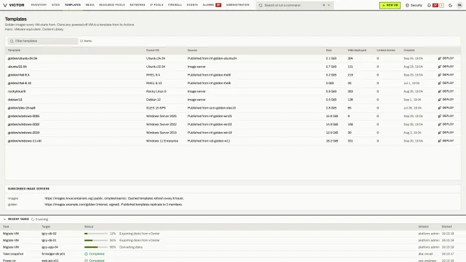This screenshot has height=262, width=466.
Task: Select the debian/12 template name
Action: 15,100
